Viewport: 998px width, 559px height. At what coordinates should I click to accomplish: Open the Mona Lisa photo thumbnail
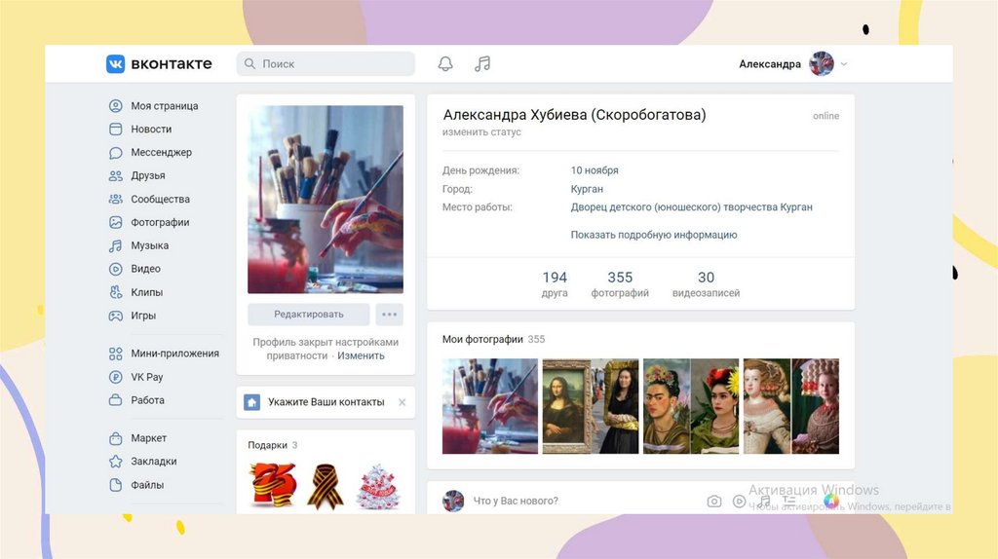[x=591, y=406]
